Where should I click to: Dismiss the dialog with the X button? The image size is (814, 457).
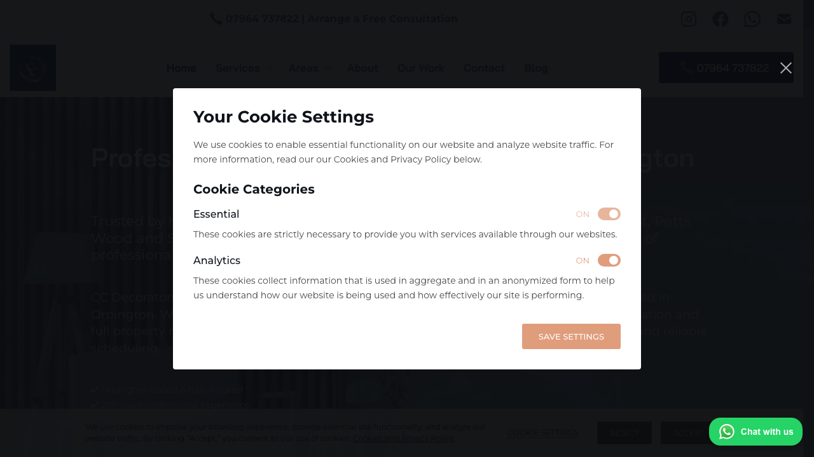786,67
